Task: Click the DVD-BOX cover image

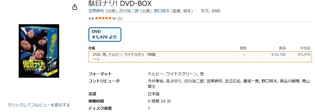Action: tap(39, 51)
